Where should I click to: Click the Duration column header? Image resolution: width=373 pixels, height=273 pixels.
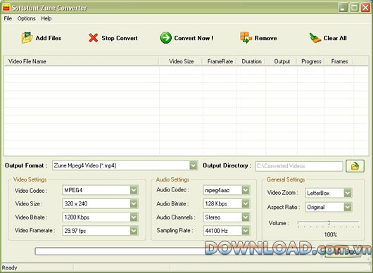point(251,61)
